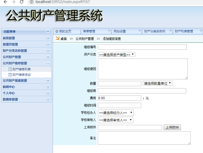Reload the page with refresh icon
Image resolution: width=203 pixels, height=153 pixels.
coord(22,2)
